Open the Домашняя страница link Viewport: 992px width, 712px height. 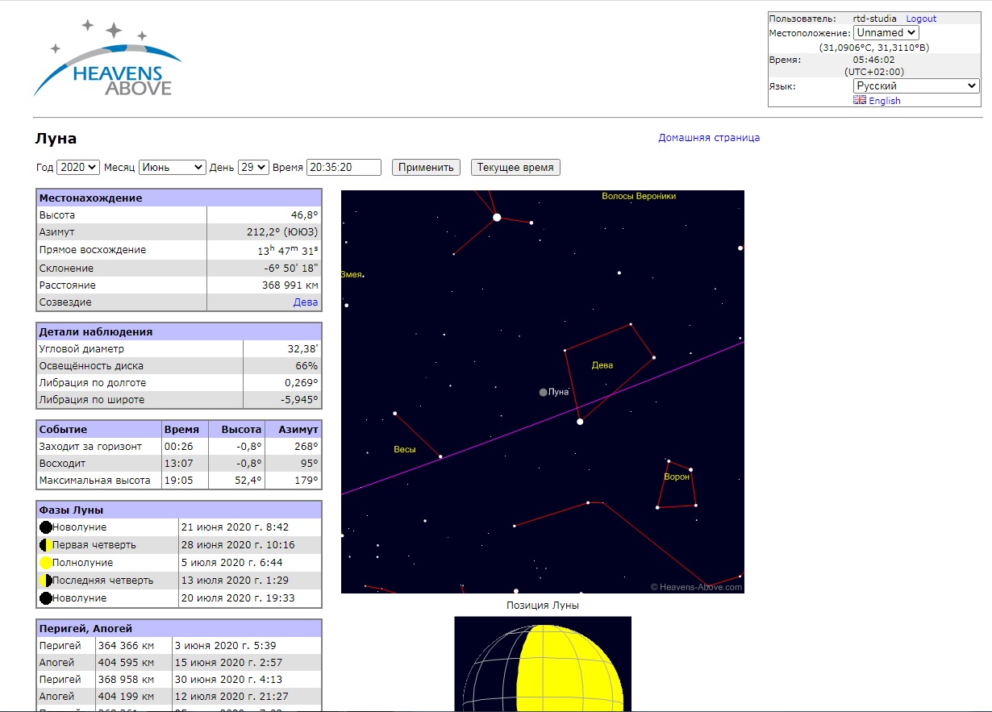click(709, 138)
